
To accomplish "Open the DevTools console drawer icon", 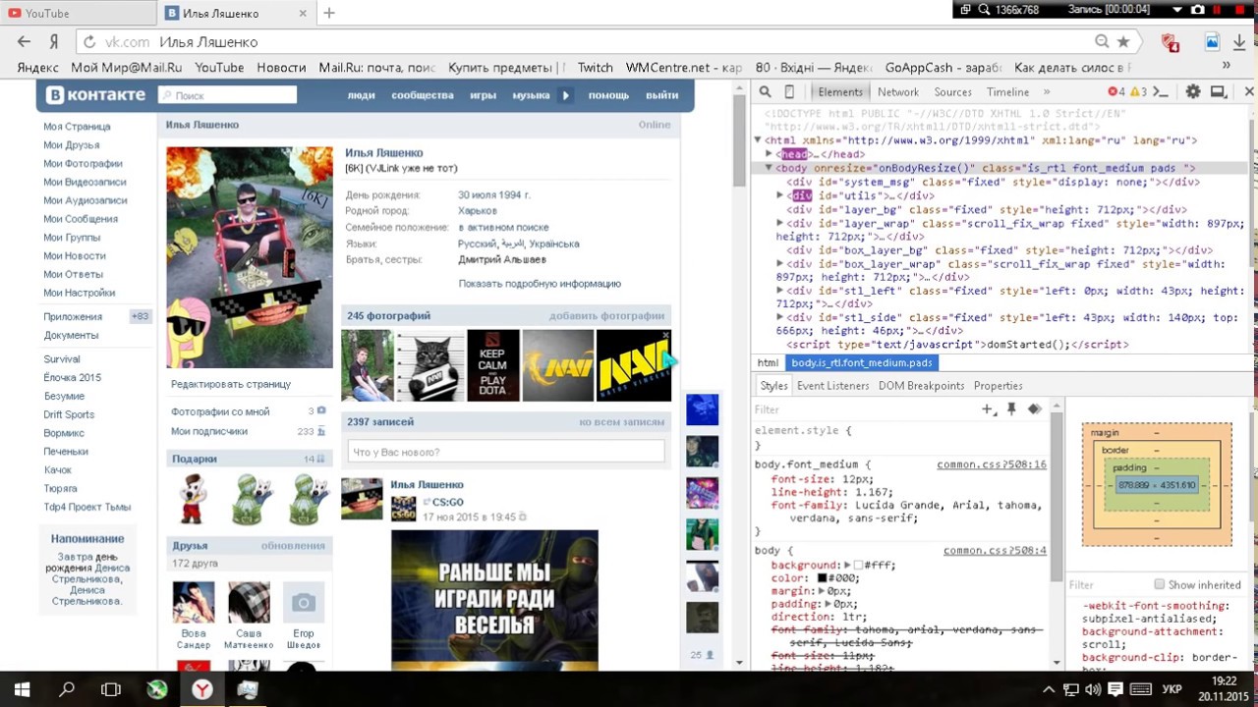I will point(1161,91).
